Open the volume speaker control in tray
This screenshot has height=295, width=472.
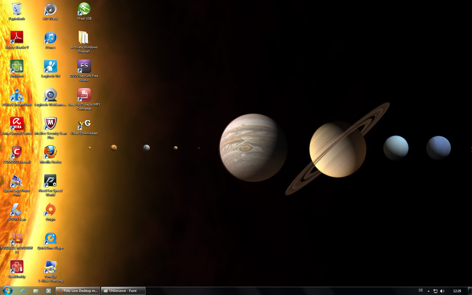tap(442, 291)
